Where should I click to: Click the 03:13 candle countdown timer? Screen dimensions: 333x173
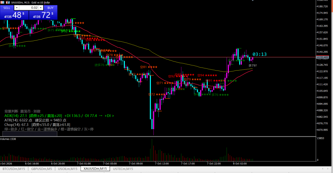(259, 54)
